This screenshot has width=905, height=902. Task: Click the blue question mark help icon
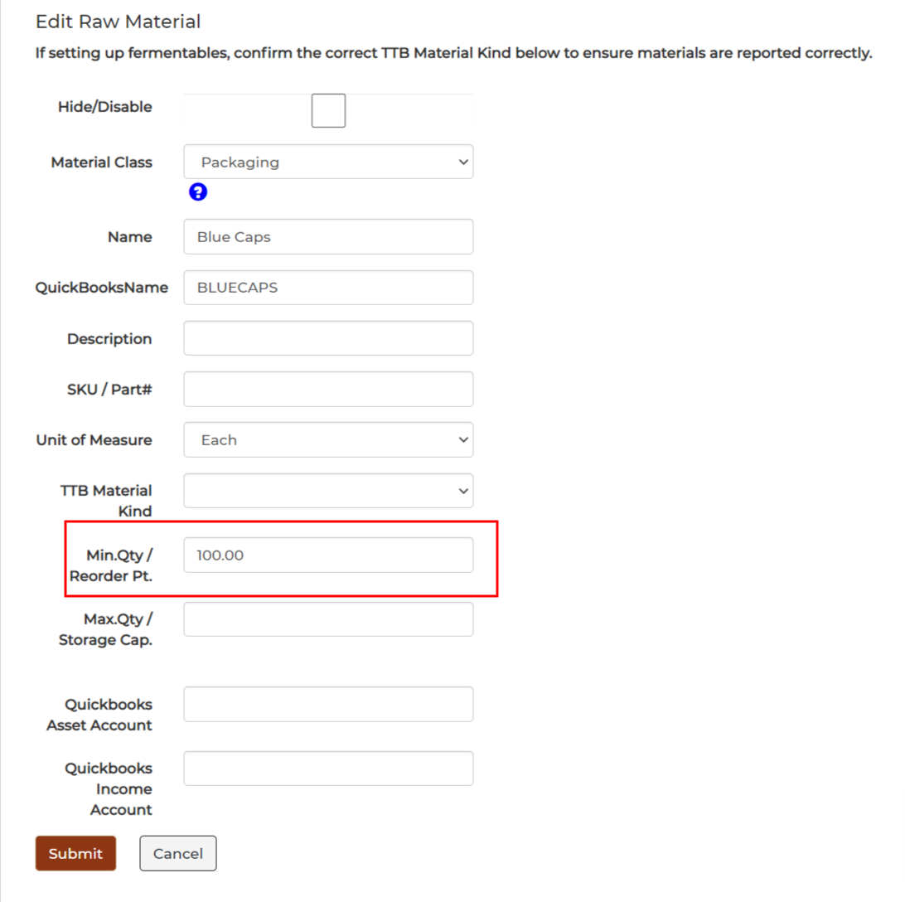[198, 192]
